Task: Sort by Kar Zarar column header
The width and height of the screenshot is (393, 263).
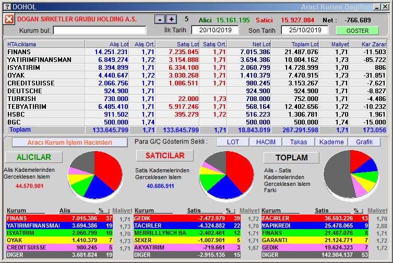Action: click(368, 44)
